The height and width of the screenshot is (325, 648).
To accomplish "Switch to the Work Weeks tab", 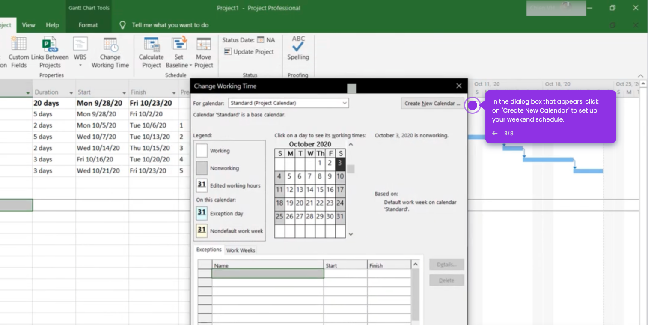I will click(x=241, y=250).
